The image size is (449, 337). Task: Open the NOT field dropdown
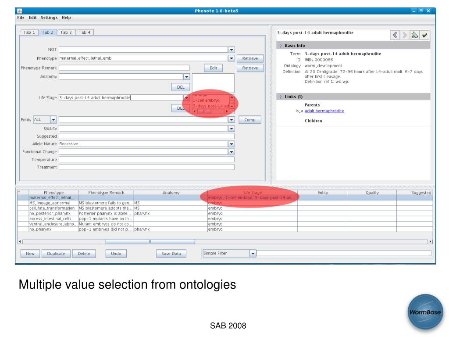[x=232, y=50]
